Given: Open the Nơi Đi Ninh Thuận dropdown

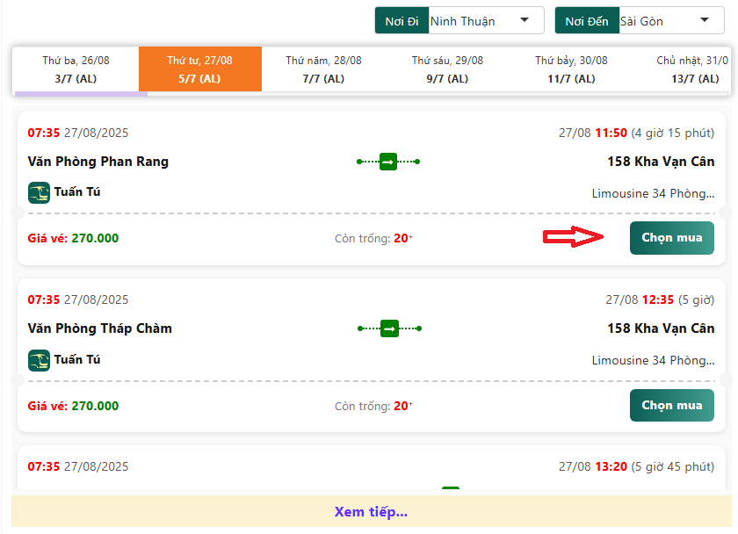Looking at the screenshot, I should (486, 21).
